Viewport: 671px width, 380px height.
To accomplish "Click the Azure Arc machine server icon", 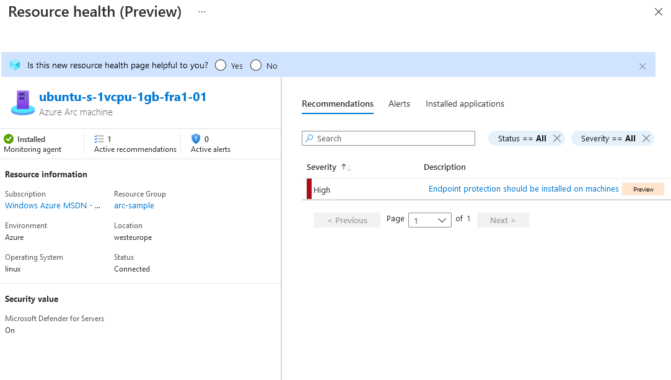I will [23, 103].
